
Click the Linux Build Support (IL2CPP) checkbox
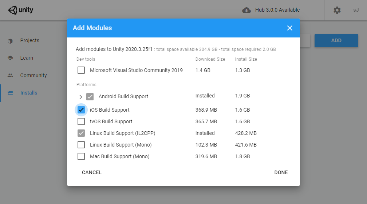click(x=81, y=133)
